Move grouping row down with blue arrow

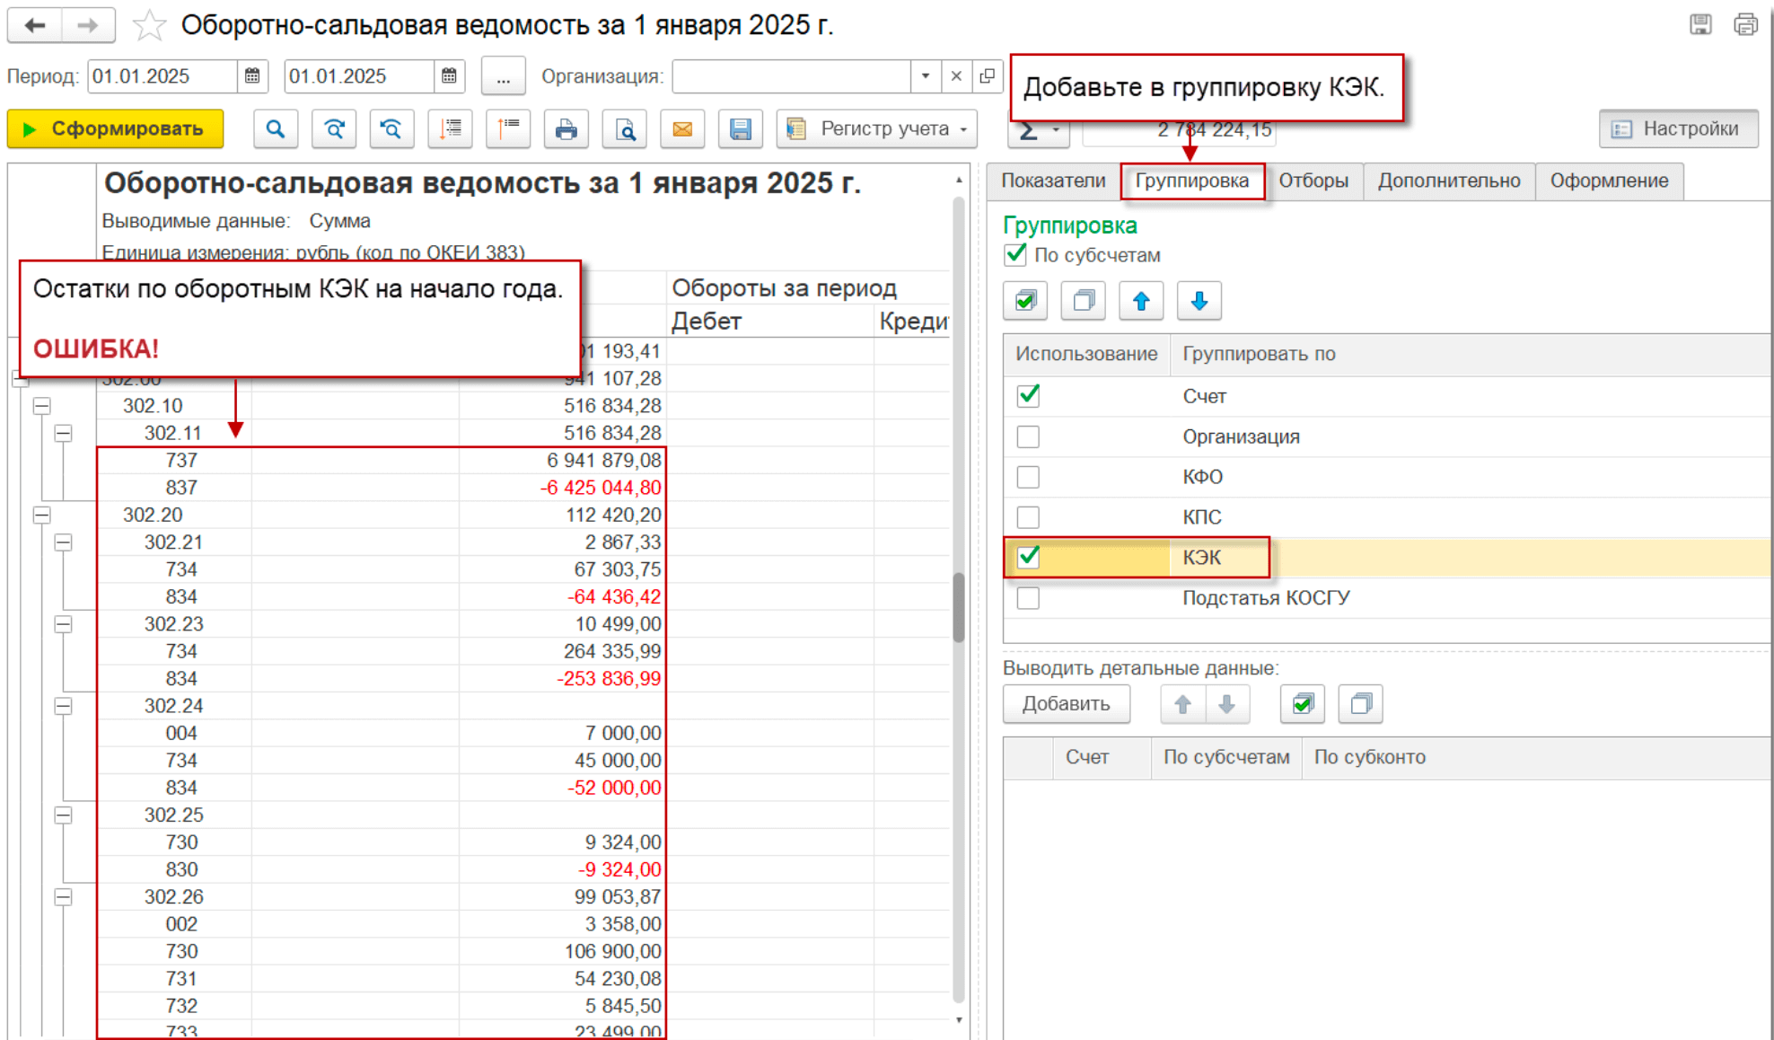pos(1199,301)
